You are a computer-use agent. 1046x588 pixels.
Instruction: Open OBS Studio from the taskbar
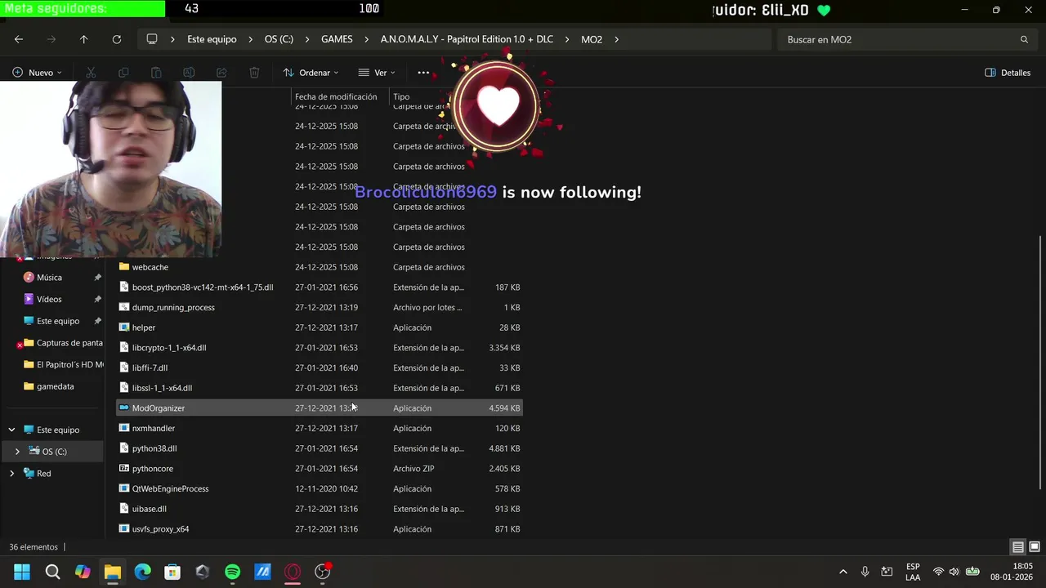[x=323, y=572]
